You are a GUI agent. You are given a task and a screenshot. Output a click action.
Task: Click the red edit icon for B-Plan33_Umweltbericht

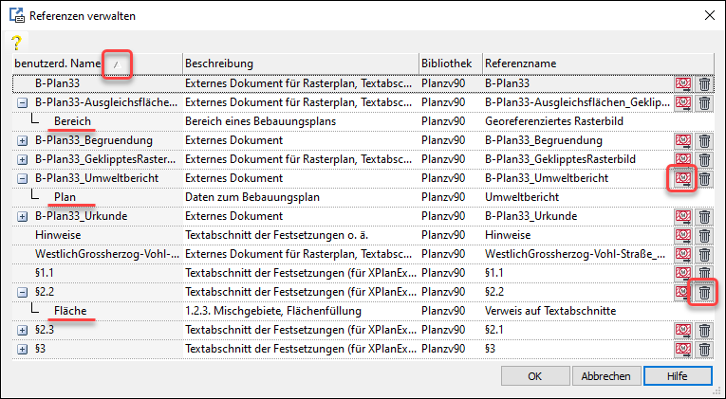click(x=682, y=178)
